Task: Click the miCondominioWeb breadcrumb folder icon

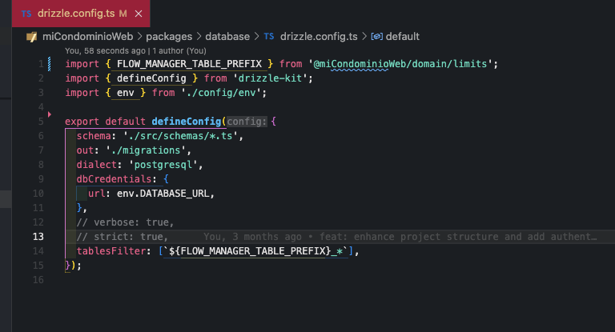Action: (x=31, y=37)
